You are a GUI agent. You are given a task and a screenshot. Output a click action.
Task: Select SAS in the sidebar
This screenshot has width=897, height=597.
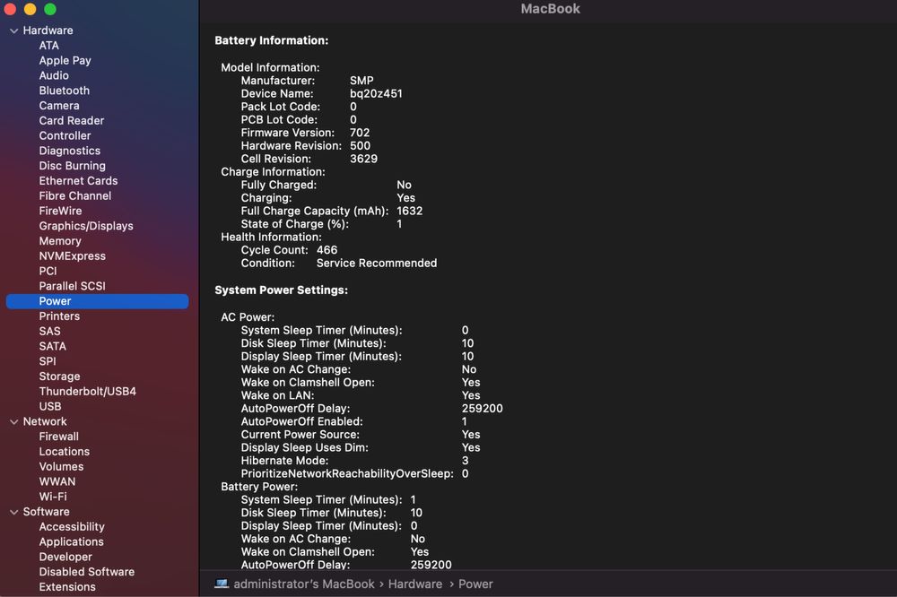tap(49, 331)
